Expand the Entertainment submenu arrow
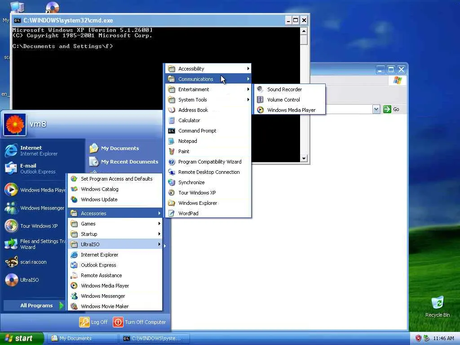This screenshot has width=460, height=345. pos(248,89)
